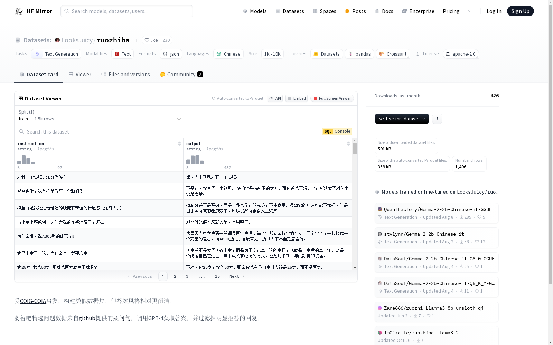This screenshot has width=553, height=345.
Task: Click the HF Mirror logo
Action: [34, 11]
